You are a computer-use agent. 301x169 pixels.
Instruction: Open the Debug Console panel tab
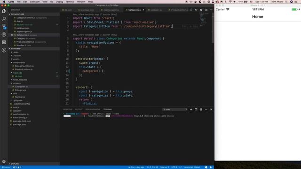(x=93, y=109)
